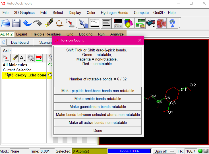Open the gear settings dropdown in dashboard
This screenshot has height=154, width=209.
(x=31, y=58)
